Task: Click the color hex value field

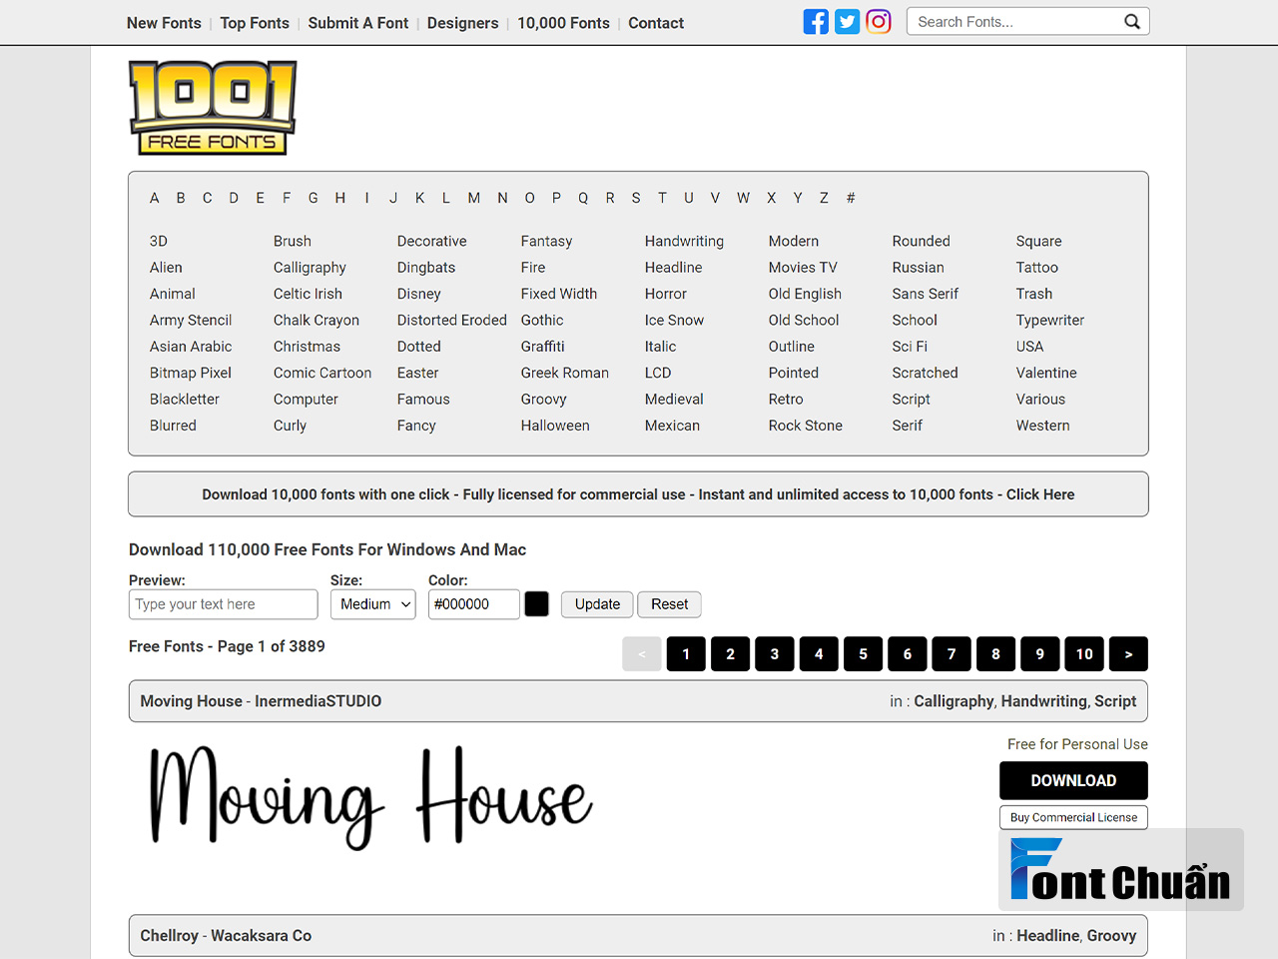Action: click(474, 604)
